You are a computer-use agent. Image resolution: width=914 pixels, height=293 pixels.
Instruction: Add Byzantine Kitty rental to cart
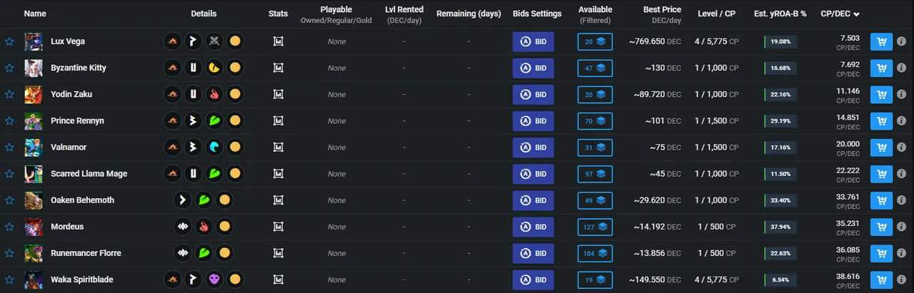(881, 68)
